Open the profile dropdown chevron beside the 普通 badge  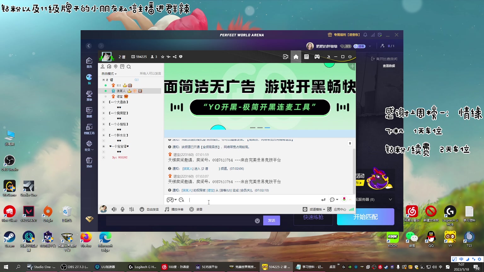pyautogui.click(x=370, y=46)
